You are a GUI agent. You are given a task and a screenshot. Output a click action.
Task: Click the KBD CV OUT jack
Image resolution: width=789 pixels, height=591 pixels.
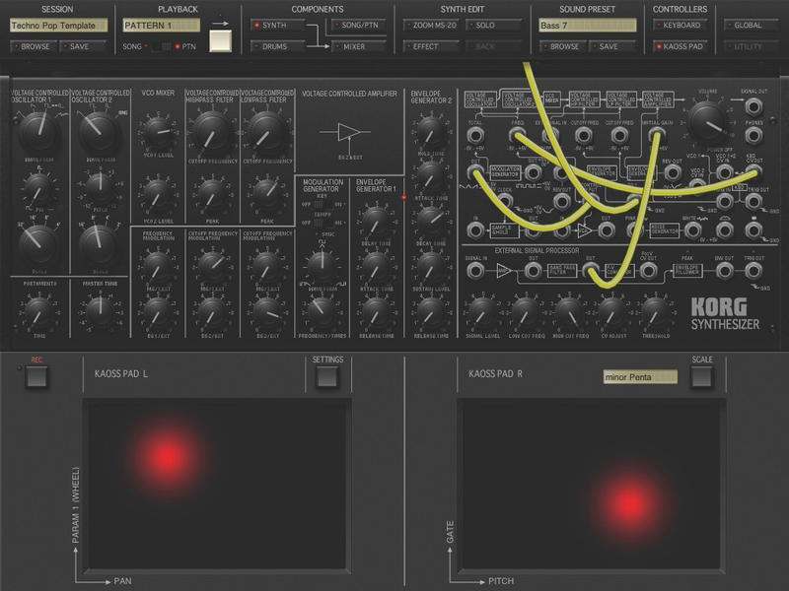(753, 172)
